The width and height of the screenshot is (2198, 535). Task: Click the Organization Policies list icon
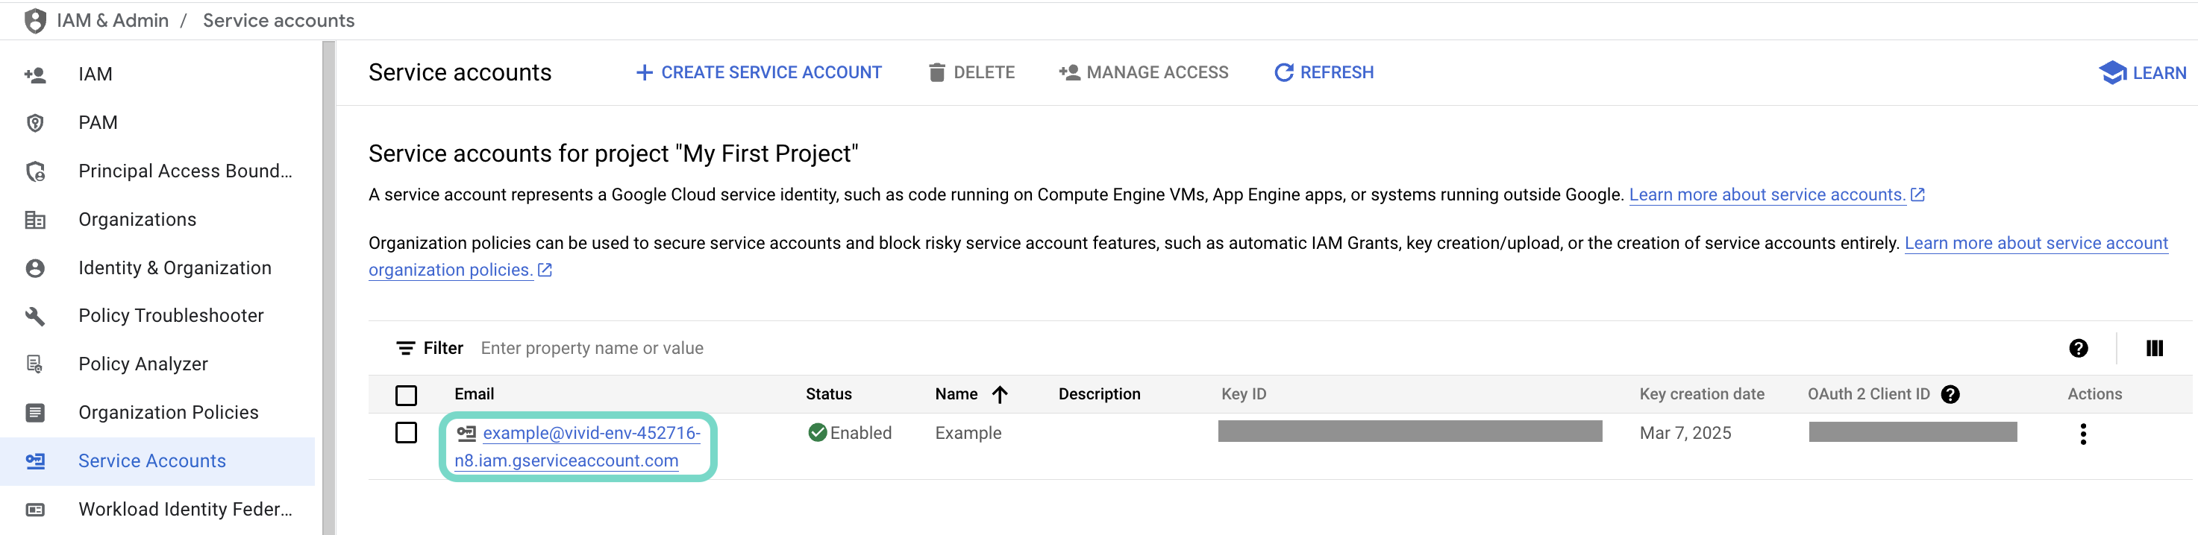point(35,414)
